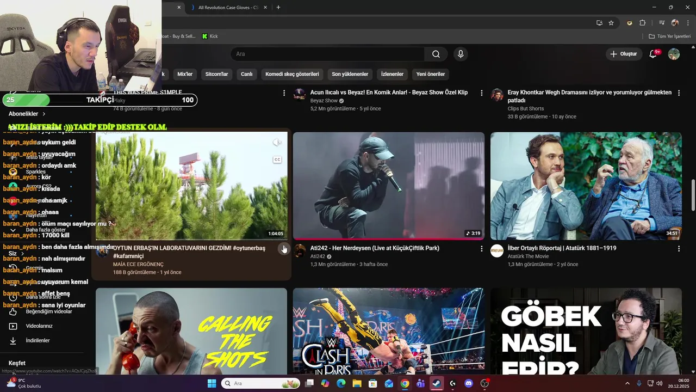Open Discord from the taskbar
The image size is (696, 392).
click(469, 383)
